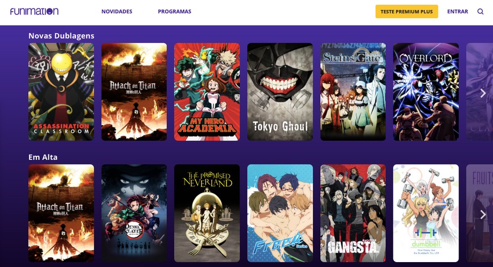The height and width of the screenshot is (267, 493).
Task: Open Attack on Titan in Em Alta
Action: pyautogui.click(x=61, y=213)
